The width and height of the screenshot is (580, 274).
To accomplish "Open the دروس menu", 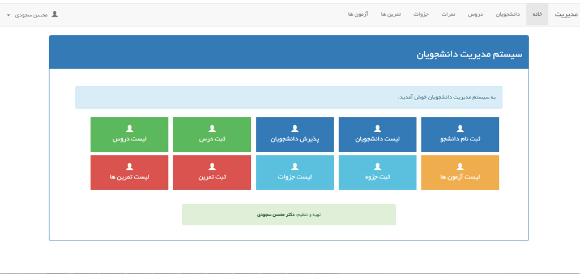I will pos(476,14).
